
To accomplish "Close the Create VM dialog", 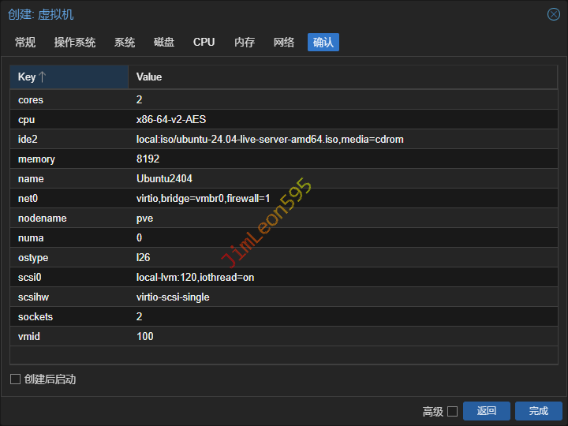I will click(553, 14).
